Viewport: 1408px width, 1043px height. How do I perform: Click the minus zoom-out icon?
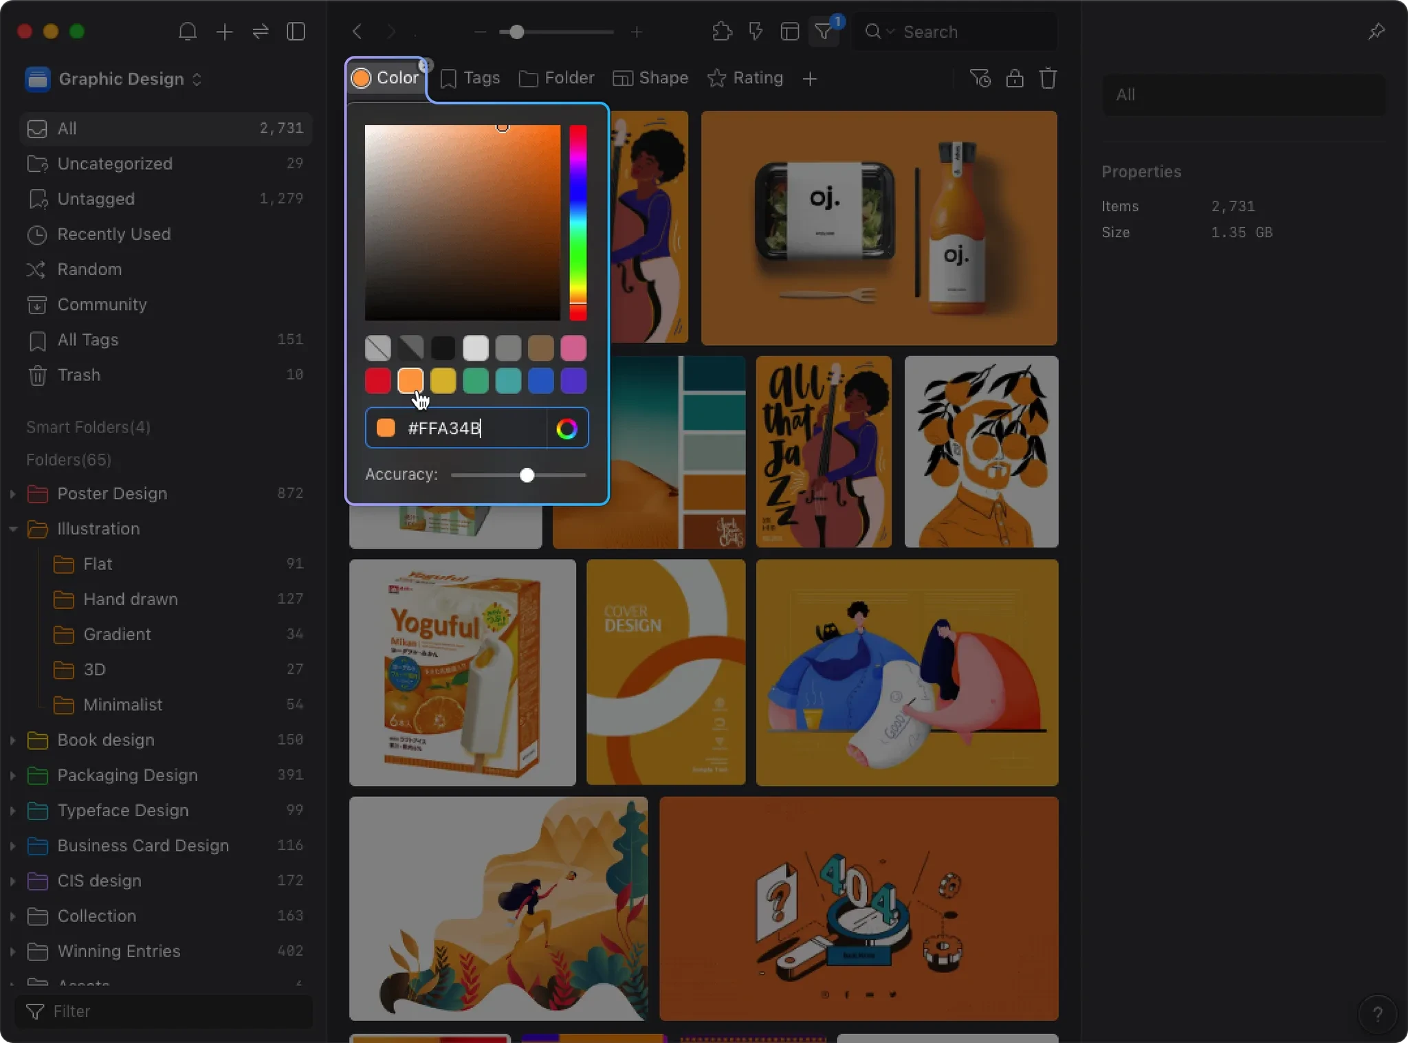coord(481,32)
